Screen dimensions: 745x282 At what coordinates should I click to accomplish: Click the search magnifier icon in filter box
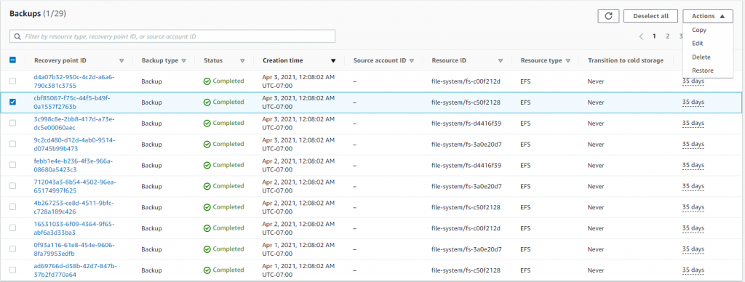coord(17,36)
